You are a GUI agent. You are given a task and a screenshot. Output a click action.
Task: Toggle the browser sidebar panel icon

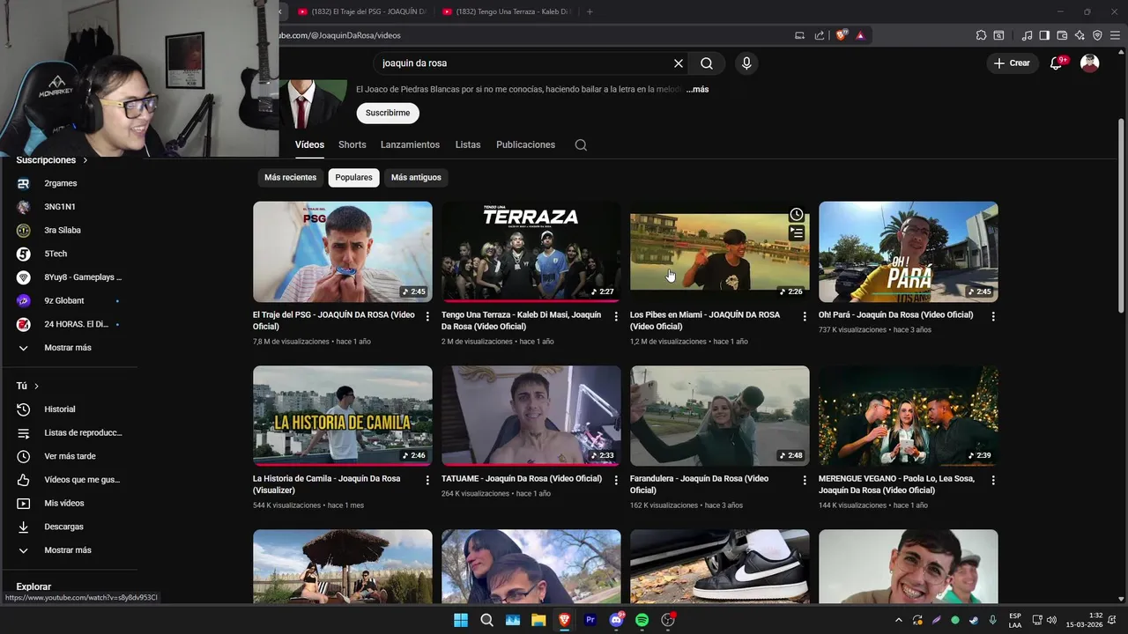[x=1044, y=35]
